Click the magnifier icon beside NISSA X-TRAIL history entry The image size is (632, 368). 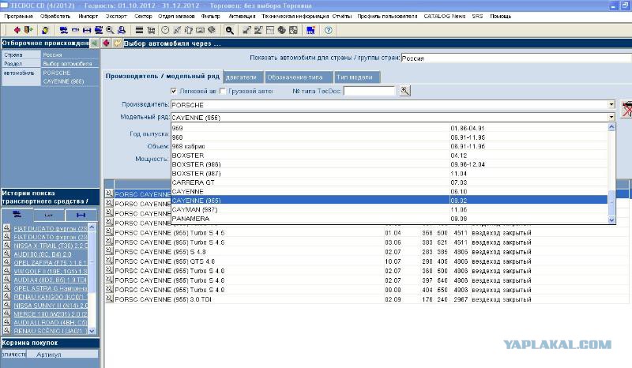click(x=7, y=245)
